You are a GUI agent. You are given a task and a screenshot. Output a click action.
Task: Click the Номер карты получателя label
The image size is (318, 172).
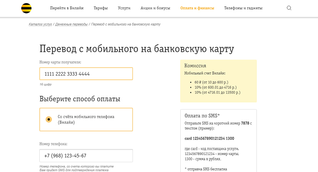[x=60, y=62]
